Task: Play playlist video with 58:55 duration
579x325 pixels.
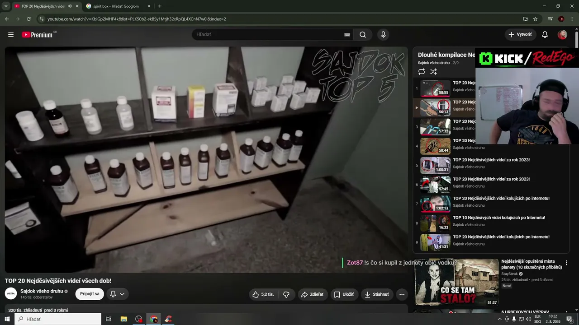Action: point(435,88)
